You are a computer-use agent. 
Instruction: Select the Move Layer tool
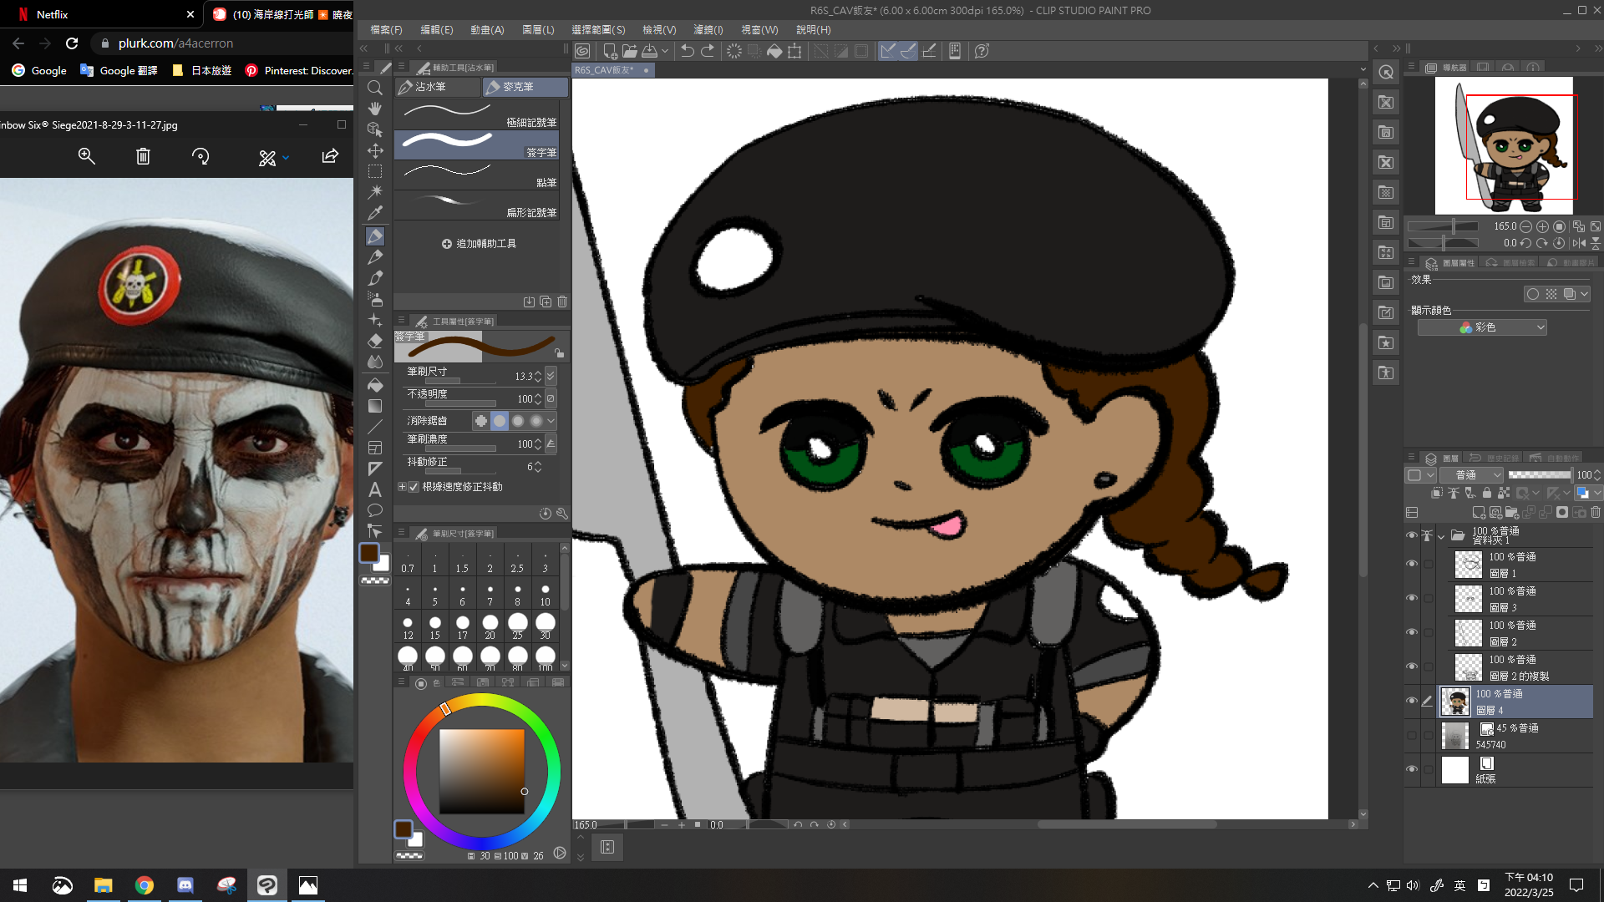tap(375, 150)
